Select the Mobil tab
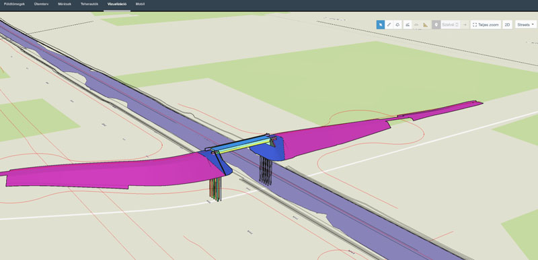 [140, 4]
